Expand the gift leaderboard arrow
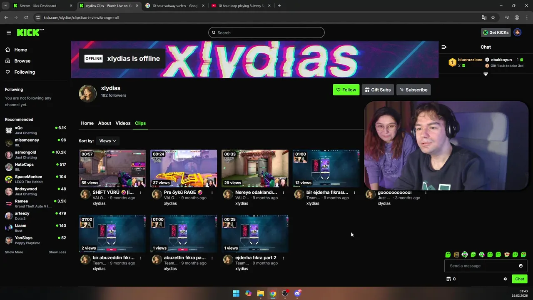The image size is (533, 300). pyautogui.click(x=486, y=74)
